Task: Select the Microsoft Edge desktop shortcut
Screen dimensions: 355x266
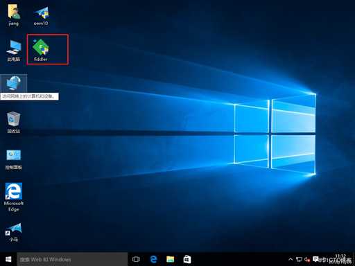Action: coord(14,197)
